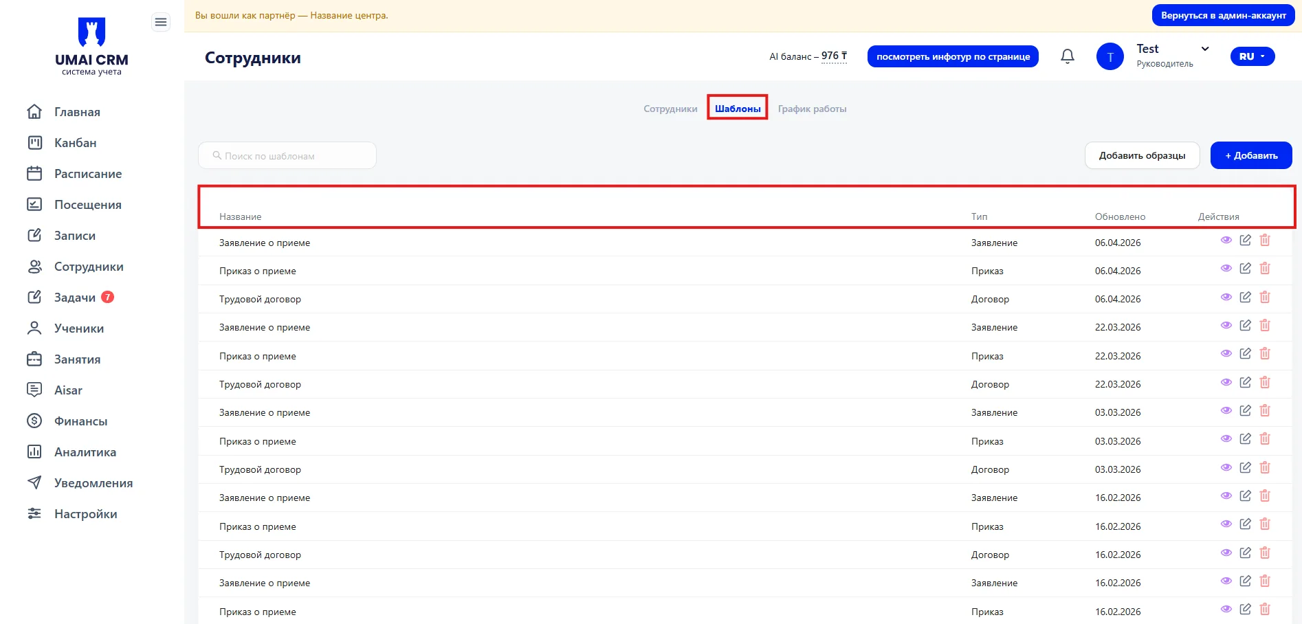This screenshot has width=1302, height=624.
Task: Edit the 03.03.2026 Заявление о приеме template
Action: pos(1246,410)
